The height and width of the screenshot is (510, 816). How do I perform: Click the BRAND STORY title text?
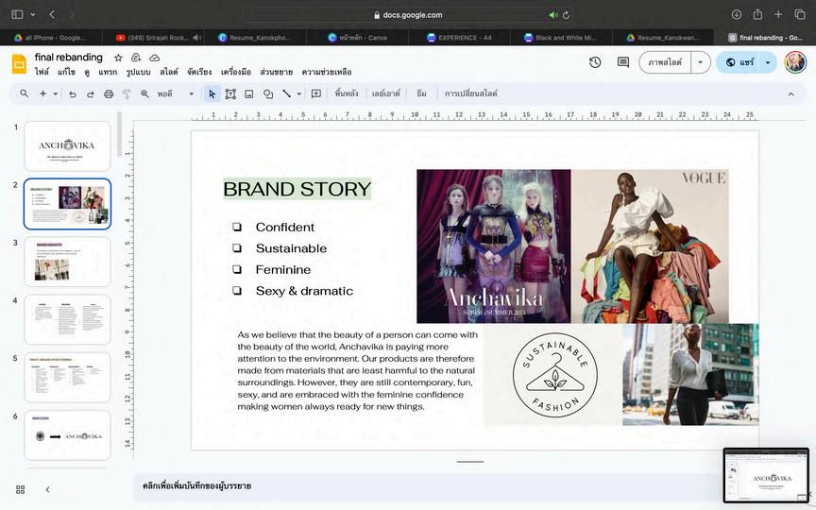tap(297, 189)
